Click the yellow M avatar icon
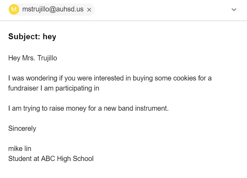The width and height of the screenshot is (247, 178). click(x=14, y=9)
